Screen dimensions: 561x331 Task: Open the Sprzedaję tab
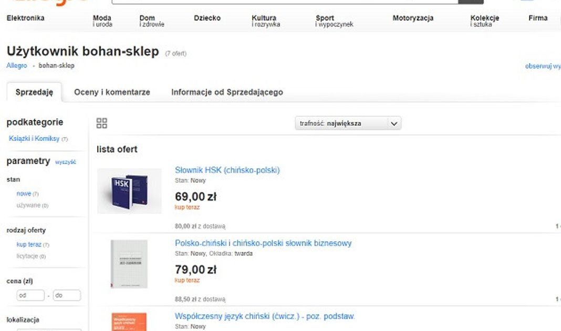(x=34, y=92)
